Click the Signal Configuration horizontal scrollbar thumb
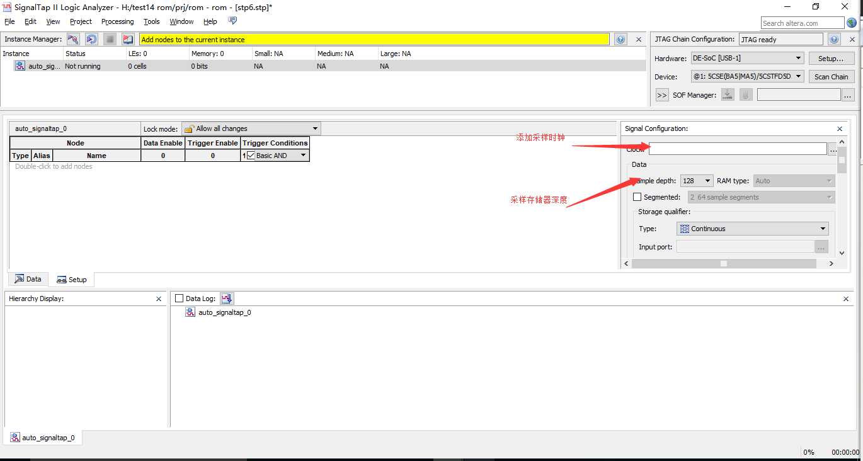This screenshot has height=461, width=863. [724, 263]
